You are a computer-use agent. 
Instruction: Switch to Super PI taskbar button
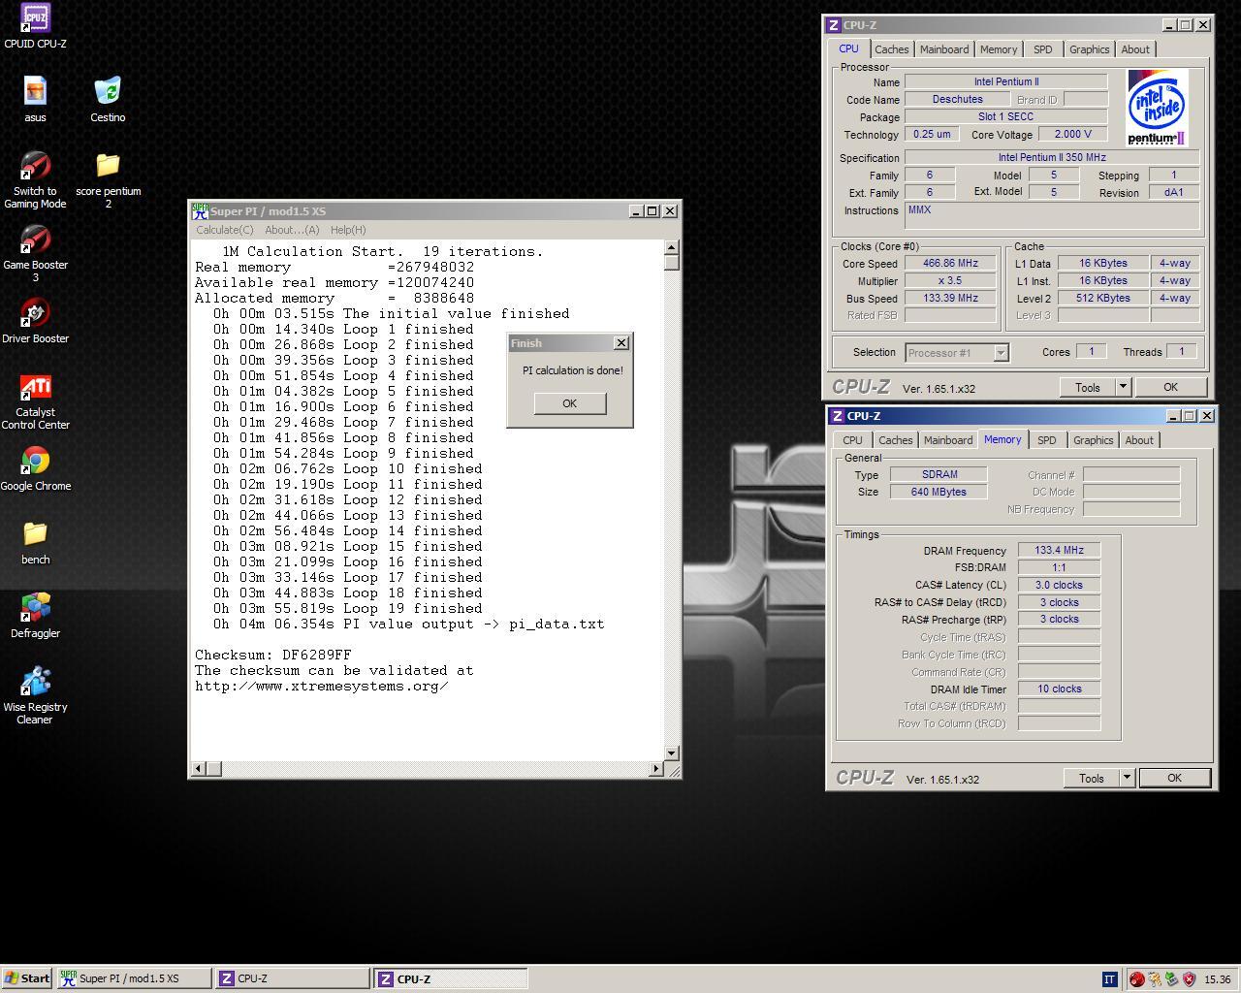point(134,978)
